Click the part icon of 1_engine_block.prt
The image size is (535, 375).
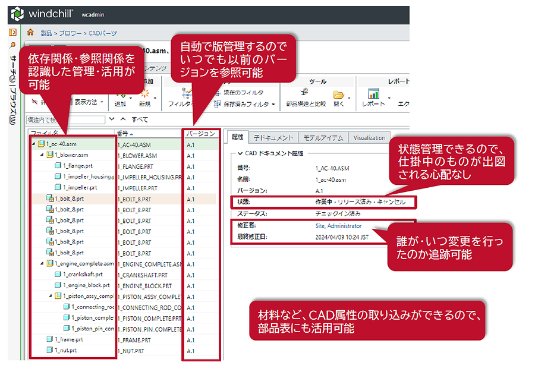pyautogui.click(x=58, y=285)
